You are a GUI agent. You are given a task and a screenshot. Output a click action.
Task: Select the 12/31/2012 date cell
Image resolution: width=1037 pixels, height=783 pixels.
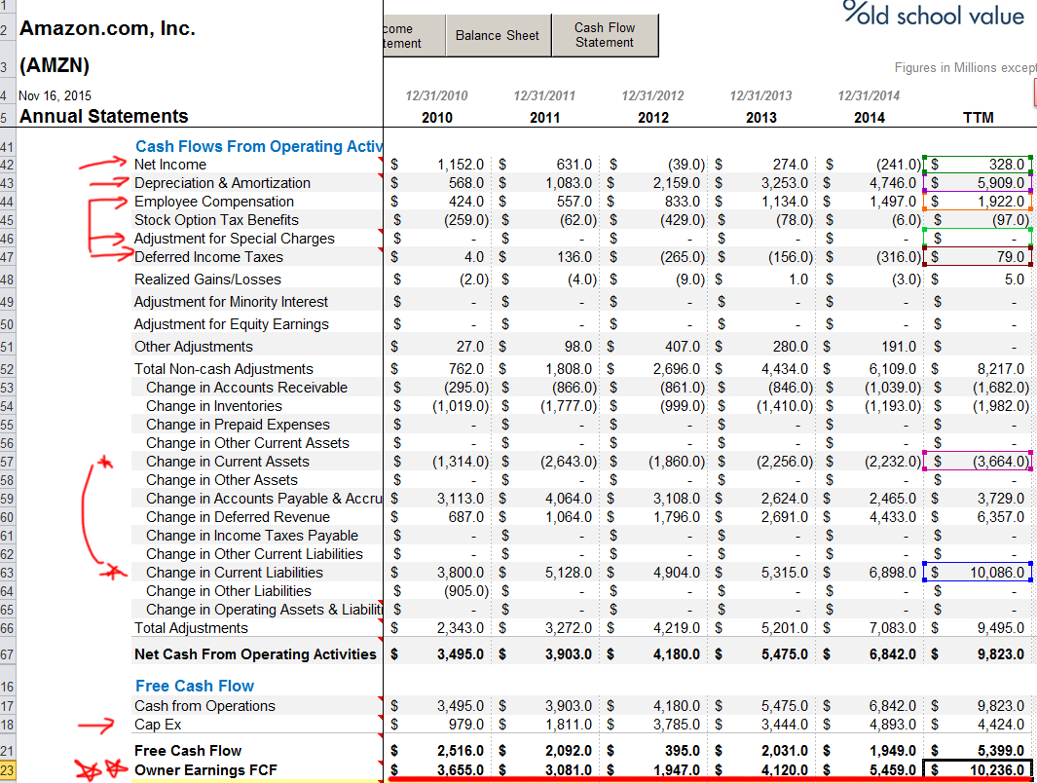652,96
